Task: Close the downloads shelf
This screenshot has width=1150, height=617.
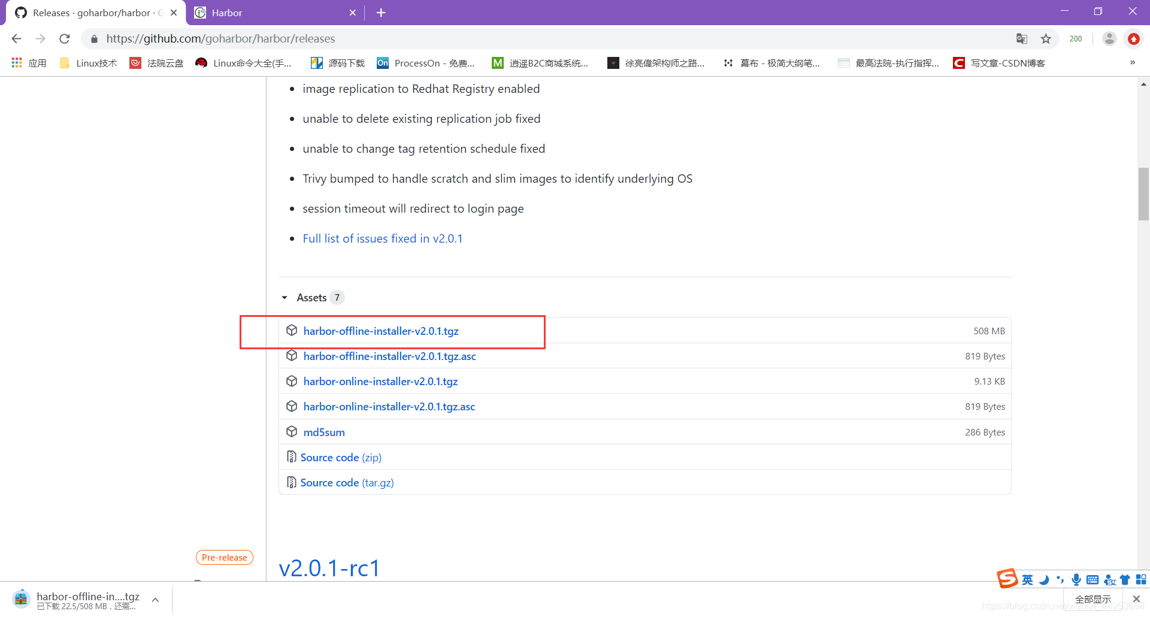Action: click(x=1136, y=599)
